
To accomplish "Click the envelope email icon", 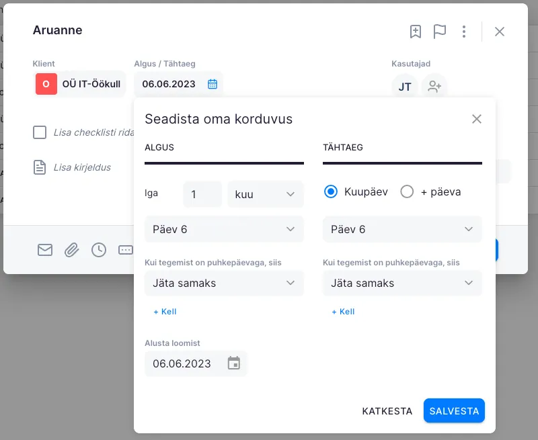I will [45, 250].
